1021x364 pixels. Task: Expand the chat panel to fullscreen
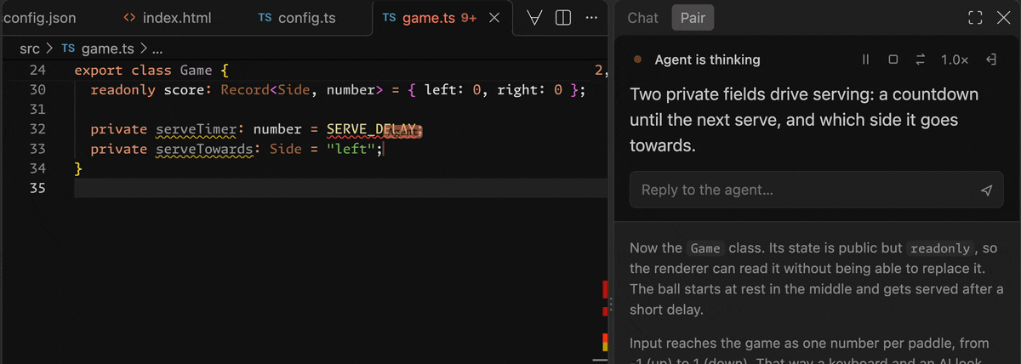click(x=976, y=18)
